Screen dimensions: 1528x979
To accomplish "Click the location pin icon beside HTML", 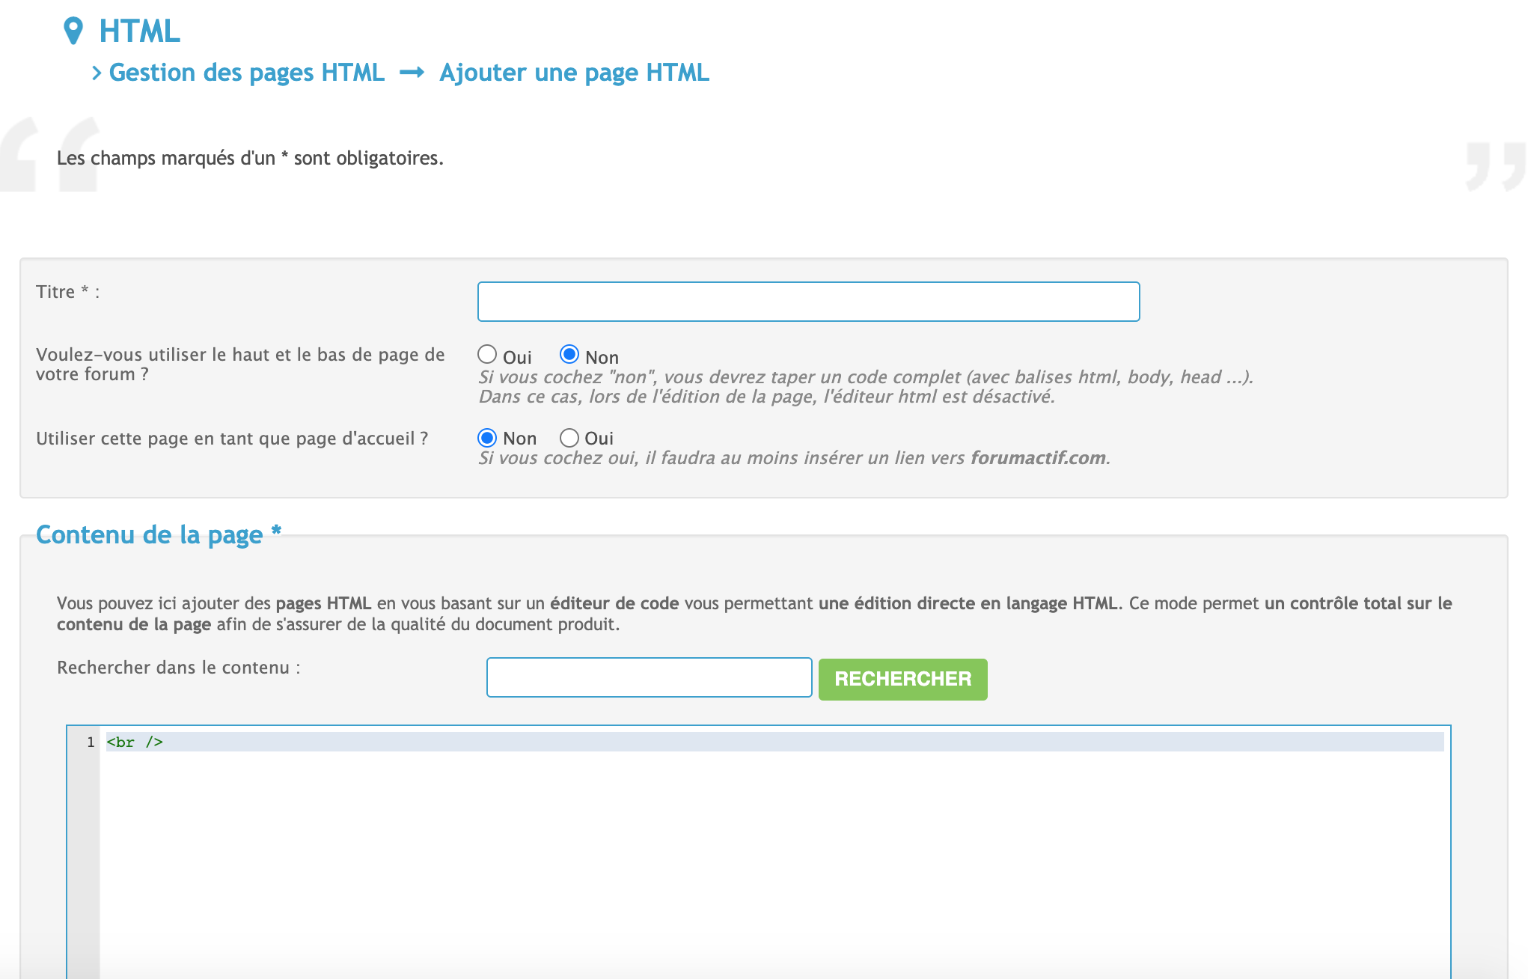I will 73,31.
